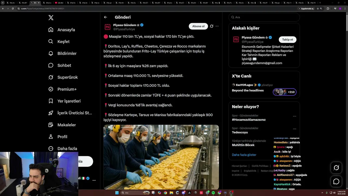Open the #HocamıziAlamazsınız trend
This screenshot has width=348, height=196.
[x=249, y=120]
